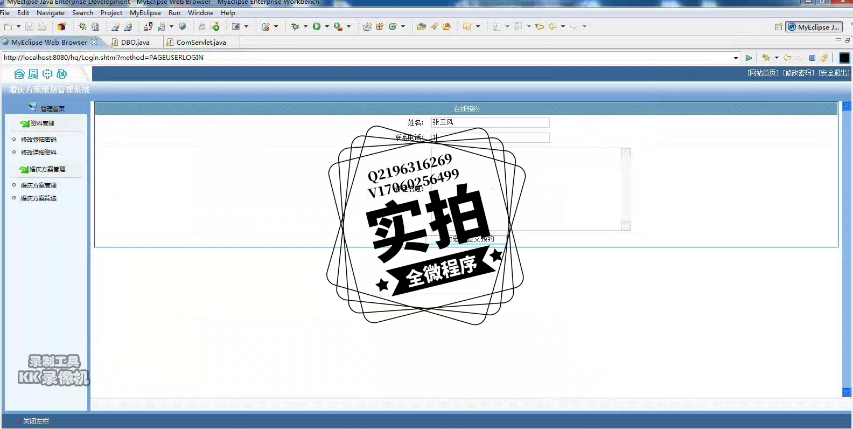
Task: Click the green C new class icon
Action: coord(393,26)
